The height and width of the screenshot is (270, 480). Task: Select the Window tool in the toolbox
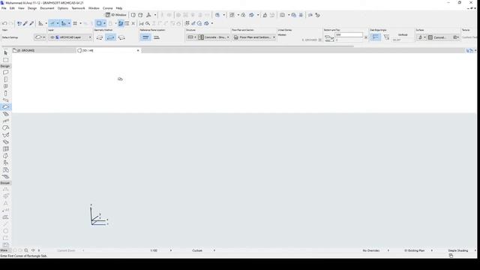click(x=5, y=86)
